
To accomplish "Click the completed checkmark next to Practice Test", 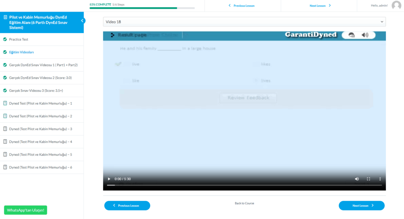I will [5, 39].
